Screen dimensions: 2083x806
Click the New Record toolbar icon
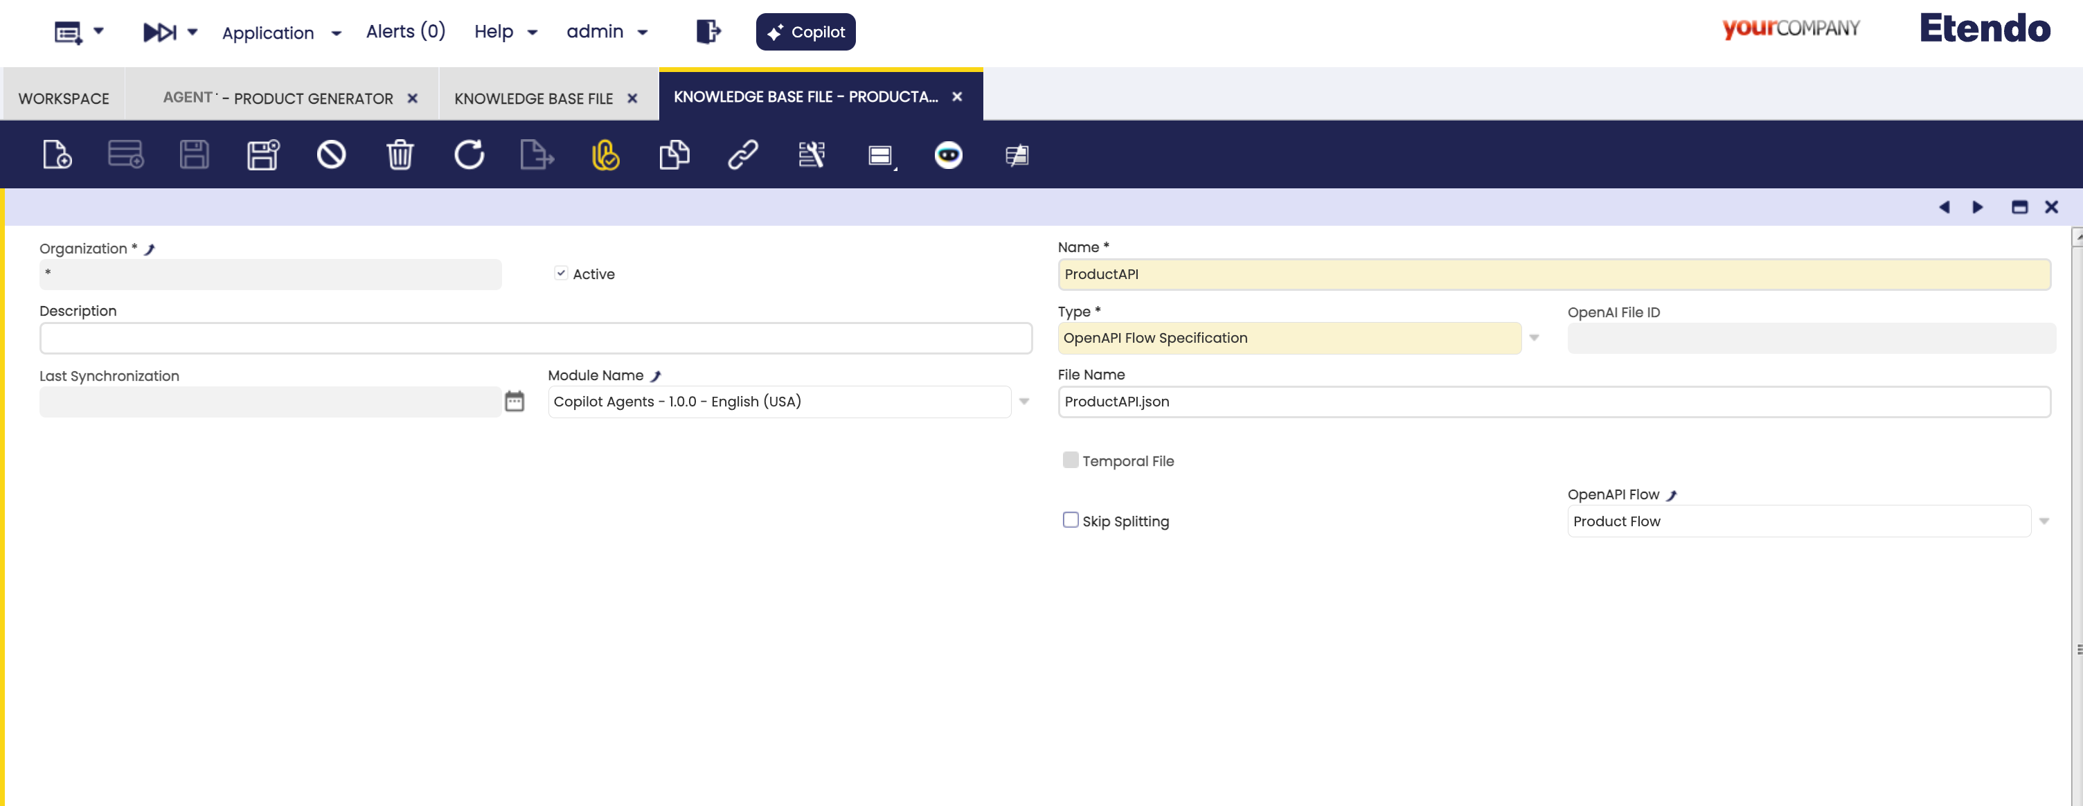[x=57, y=154]
